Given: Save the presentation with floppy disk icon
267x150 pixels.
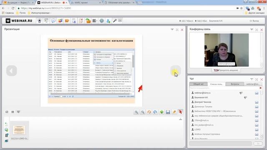Looking at the screenshot, I should (168, 112).
